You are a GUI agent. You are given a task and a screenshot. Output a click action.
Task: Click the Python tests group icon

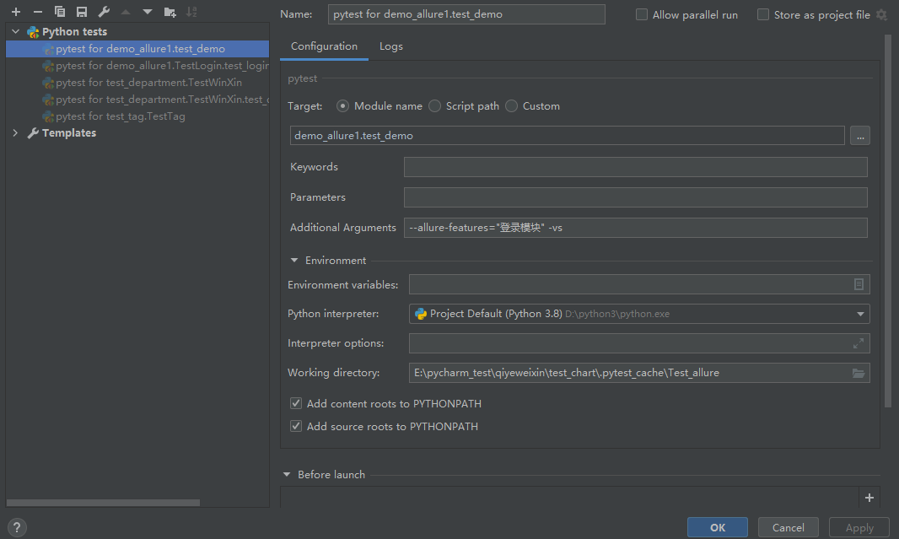(x=33, y=32)
